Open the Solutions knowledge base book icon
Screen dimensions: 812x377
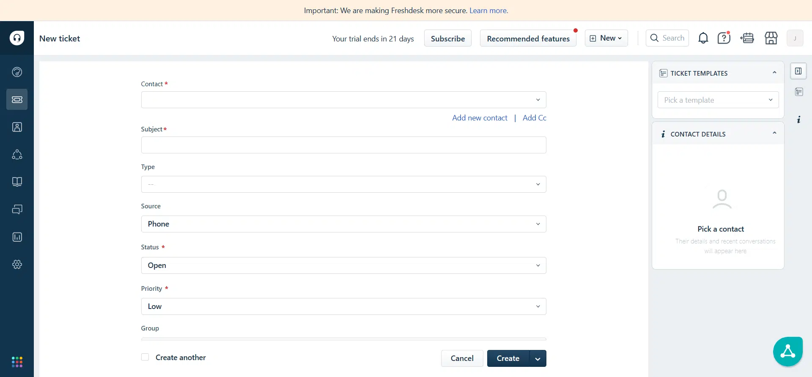point(17,182)
